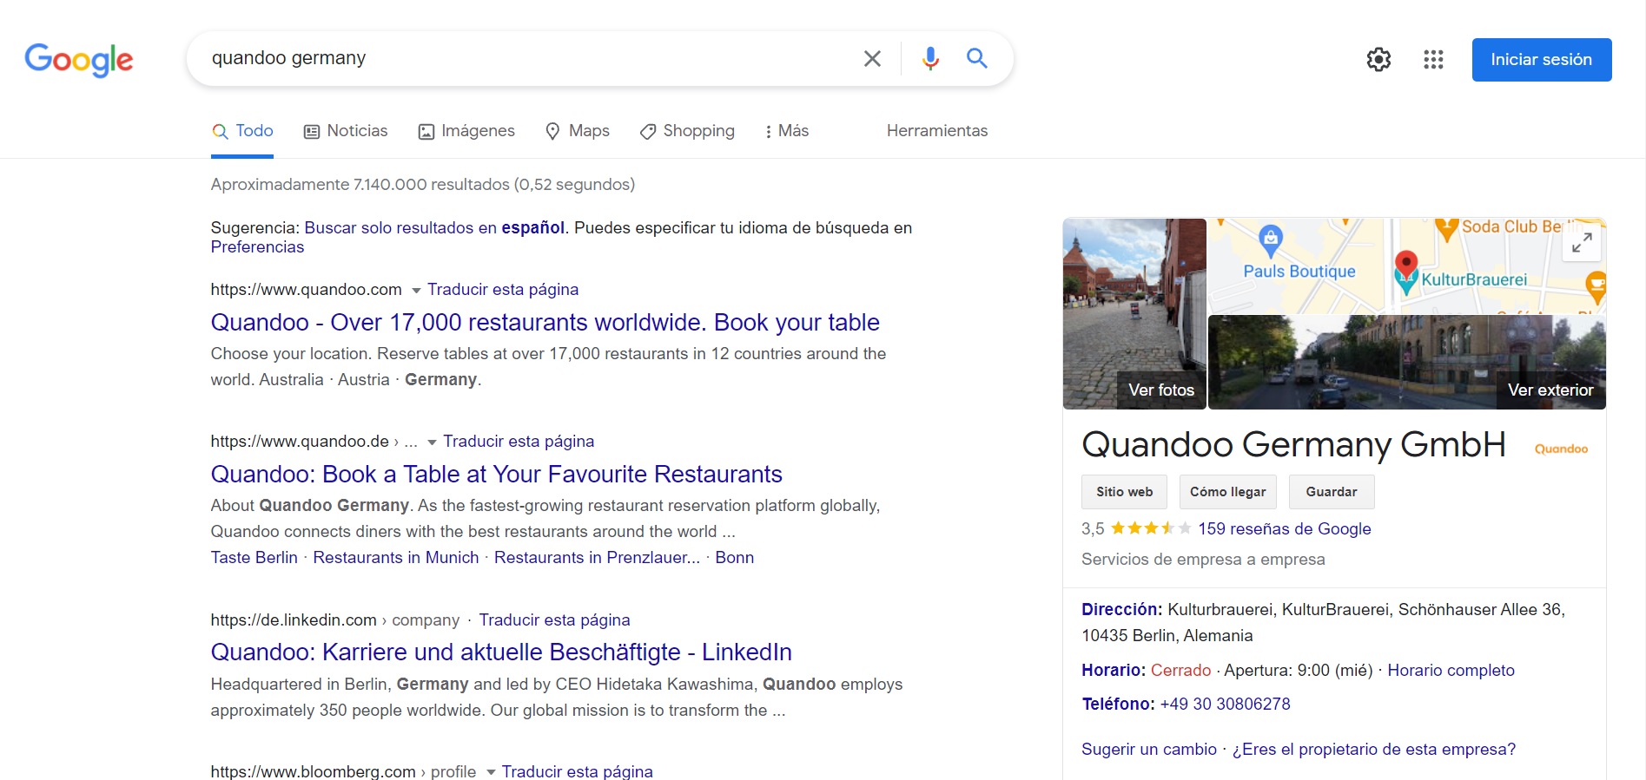Image resolution: width=1646 pixels, height=780 pixels.
Task: Select the Todo tab
Action: point(242,131)
